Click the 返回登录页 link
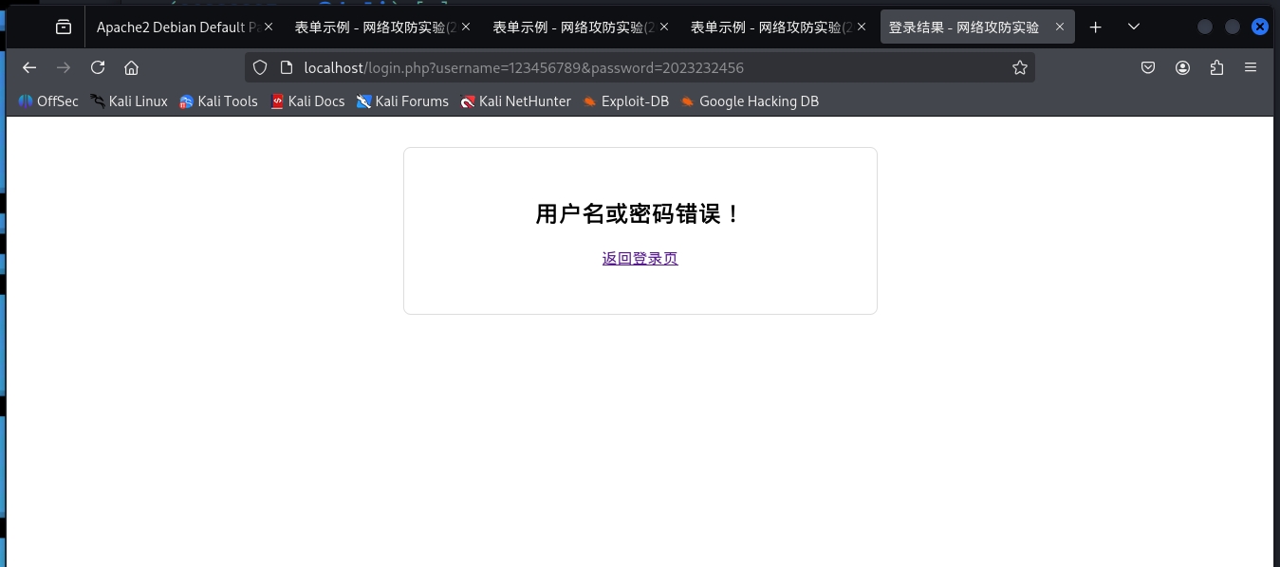The width and height of the screenshot is (1280, 567). 640,258
